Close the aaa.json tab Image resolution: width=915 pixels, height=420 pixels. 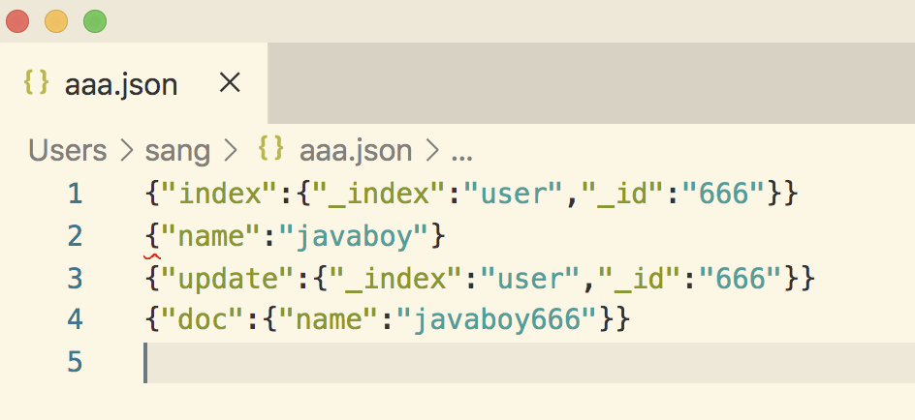tap(230, 84)
